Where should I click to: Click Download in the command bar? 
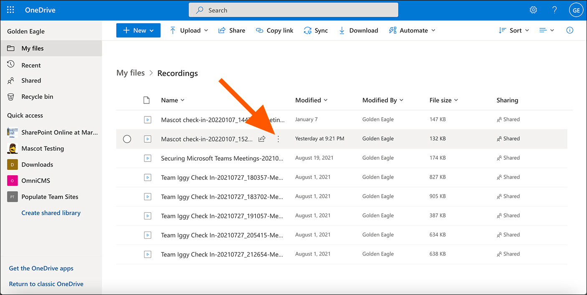(x=358, y=30)
